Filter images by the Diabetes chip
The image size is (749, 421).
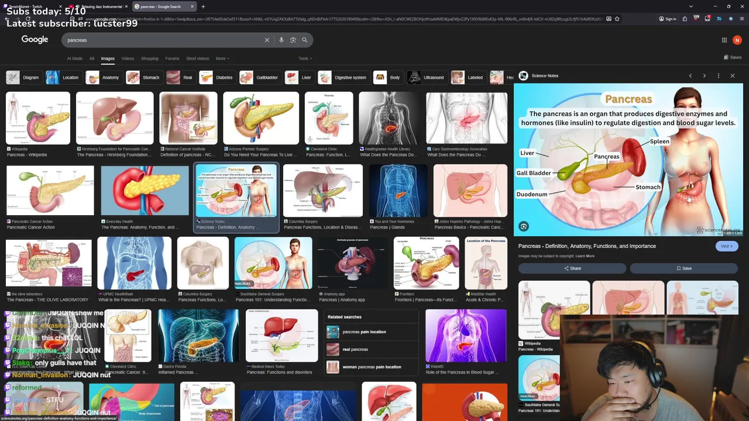click(217, 77)
